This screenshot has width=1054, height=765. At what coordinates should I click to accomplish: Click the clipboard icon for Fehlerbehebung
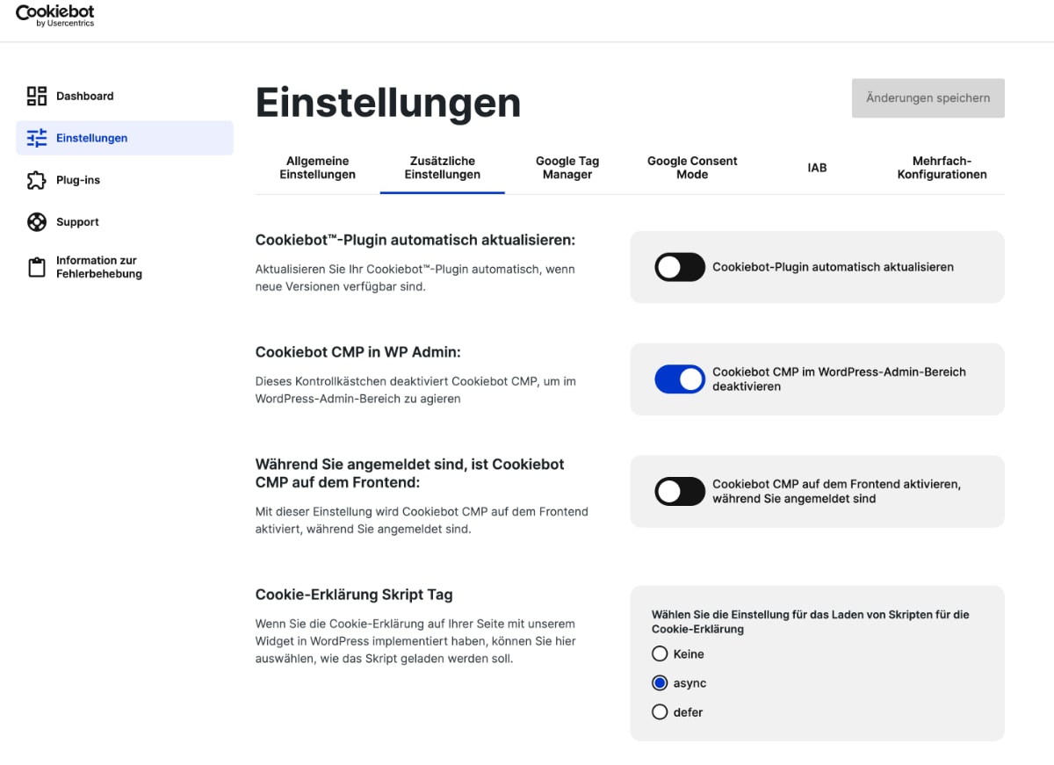[37, 268]
